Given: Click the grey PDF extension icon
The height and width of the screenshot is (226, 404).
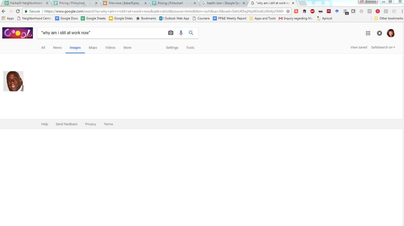Looking at the screenshot, I should pos(385,11).
